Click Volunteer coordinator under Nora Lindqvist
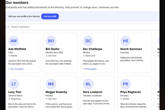 (x=92, y=96)
